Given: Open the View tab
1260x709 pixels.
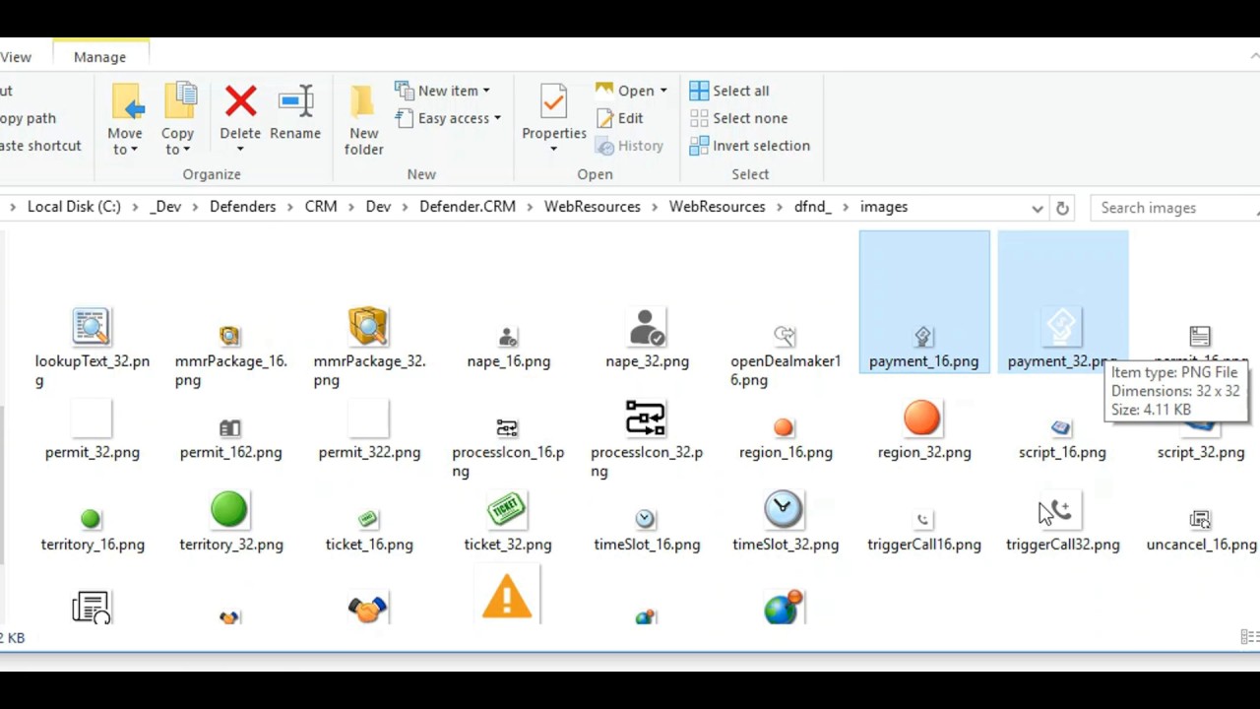Looking at the screenshot, I should click(14, 57).
